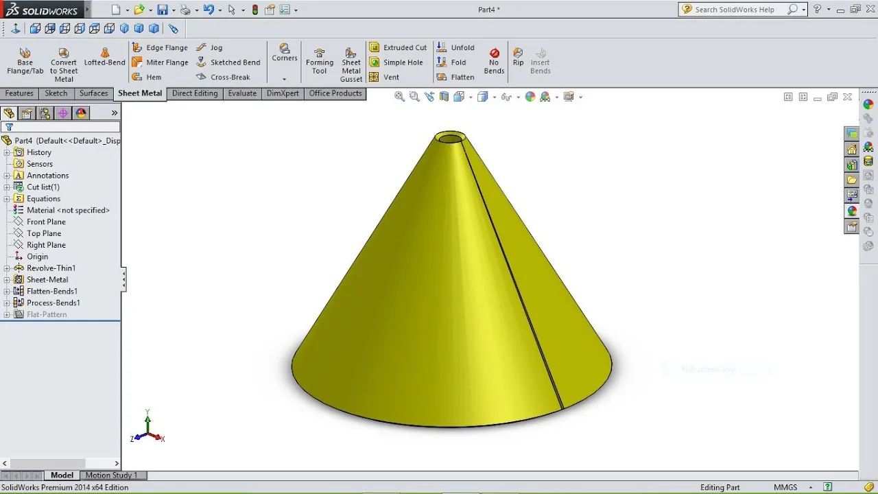
Task: Select Convert to Sheet Metal tool
Action: point(64,65)
